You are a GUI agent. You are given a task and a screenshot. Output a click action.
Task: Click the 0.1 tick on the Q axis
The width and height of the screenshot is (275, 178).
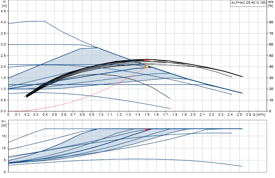point(18,115)
